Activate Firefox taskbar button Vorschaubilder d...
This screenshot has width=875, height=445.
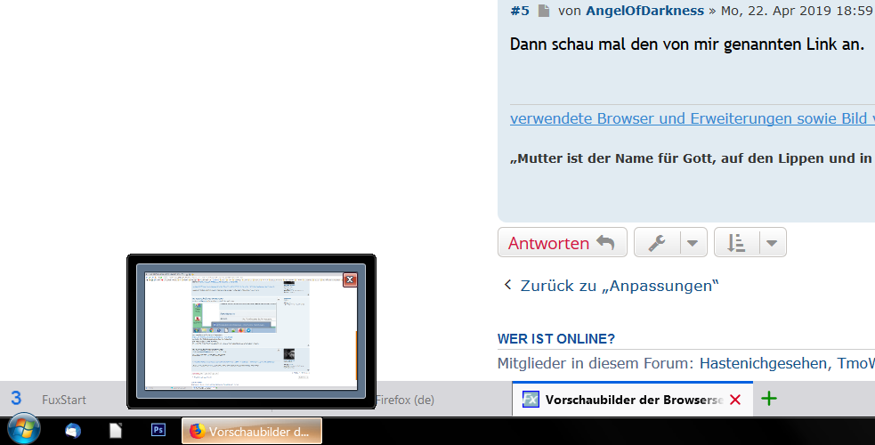click(252, 432)
